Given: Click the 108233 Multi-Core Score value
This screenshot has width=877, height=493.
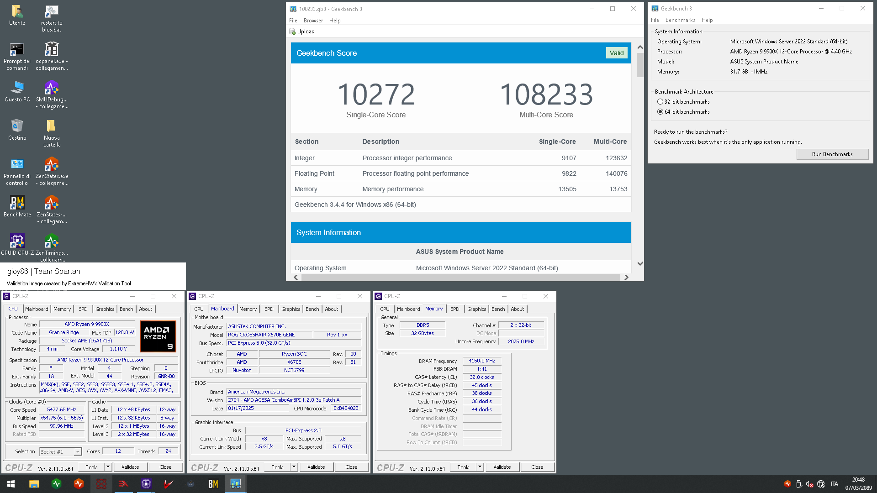Looking at the screenshot, I should pos(546,94).
